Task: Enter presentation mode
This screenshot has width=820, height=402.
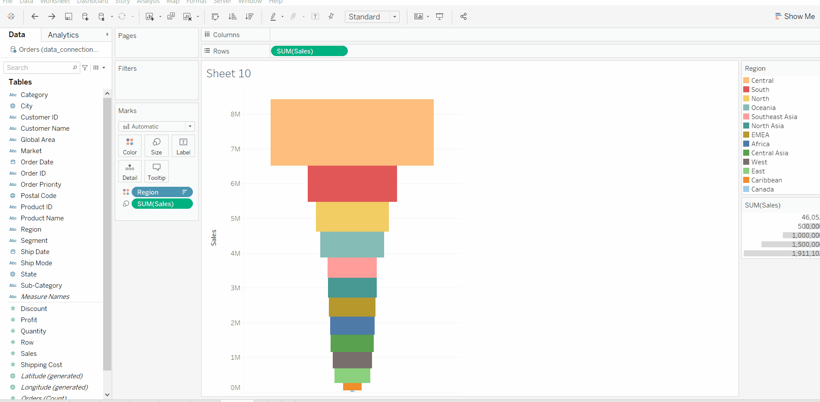Action: (x=440, y=16)
